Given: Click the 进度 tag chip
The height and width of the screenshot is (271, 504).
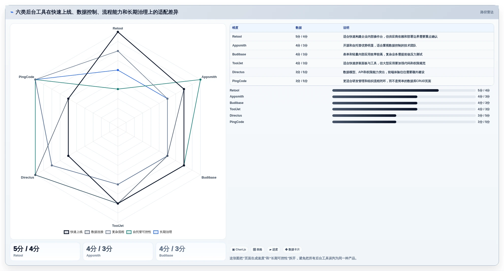Looking at the screenshot, I should [274, 249].
